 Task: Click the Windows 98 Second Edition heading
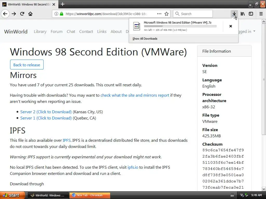click(98, 52)
